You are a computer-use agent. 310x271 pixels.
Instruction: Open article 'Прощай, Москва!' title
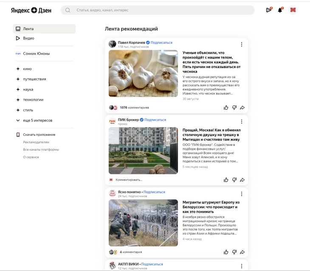(x=211, y=135)
